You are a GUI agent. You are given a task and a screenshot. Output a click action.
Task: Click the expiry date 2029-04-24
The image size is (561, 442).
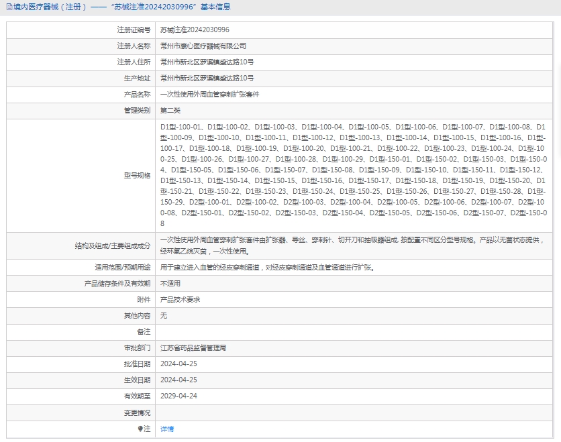[x=178, y=396]
